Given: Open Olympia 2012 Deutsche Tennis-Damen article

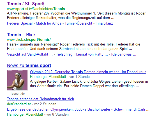Looking at the screenshot, I should 88,72.
